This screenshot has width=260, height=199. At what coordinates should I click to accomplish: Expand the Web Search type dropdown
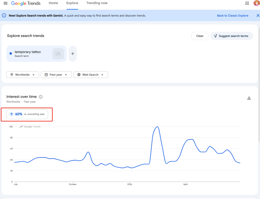point(91,75)
